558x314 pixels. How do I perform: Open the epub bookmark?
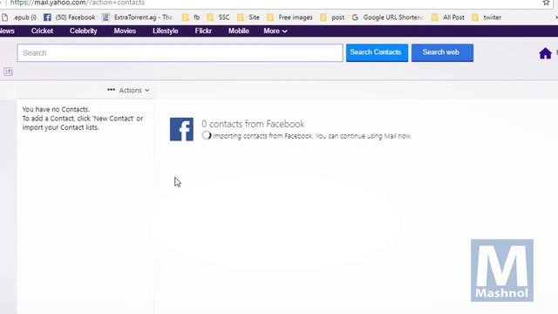point(19,17)
